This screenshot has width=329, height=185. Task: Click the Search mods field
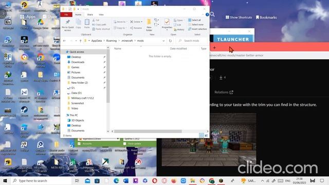point(192,41)
